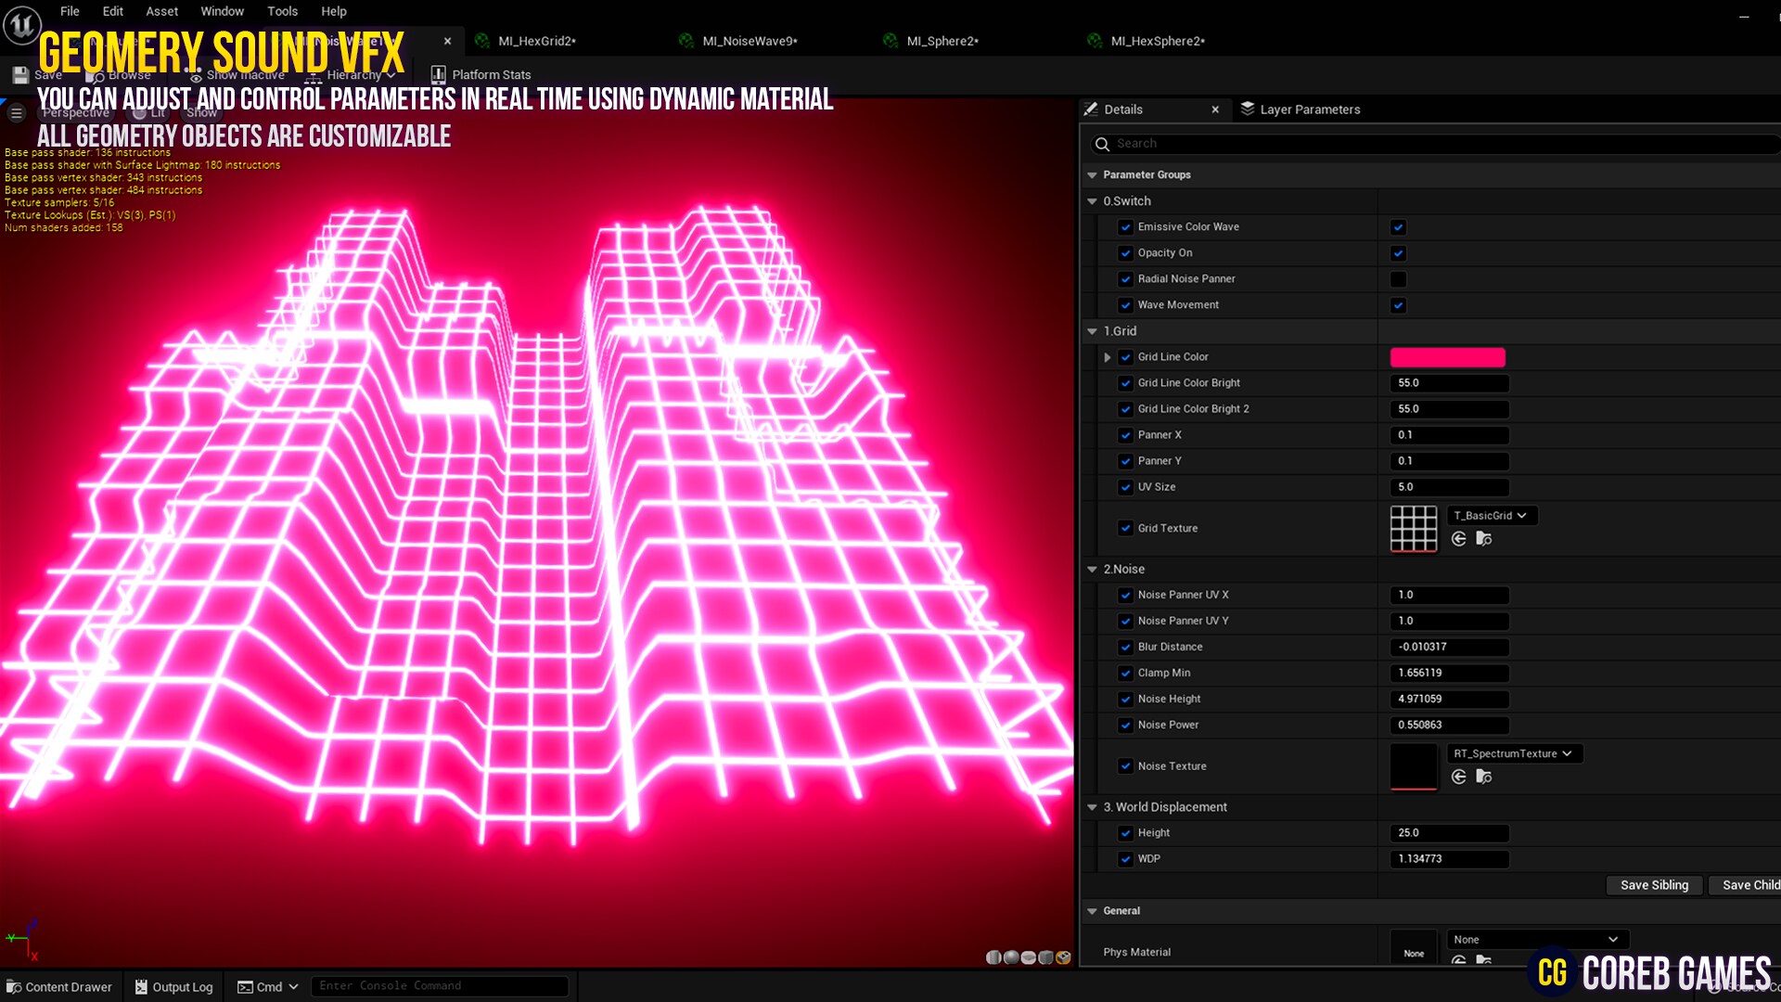Select the Layer Parameters tab
The width and height of the screenshot is (1781, 1002).
click(x=1309, y=109)
